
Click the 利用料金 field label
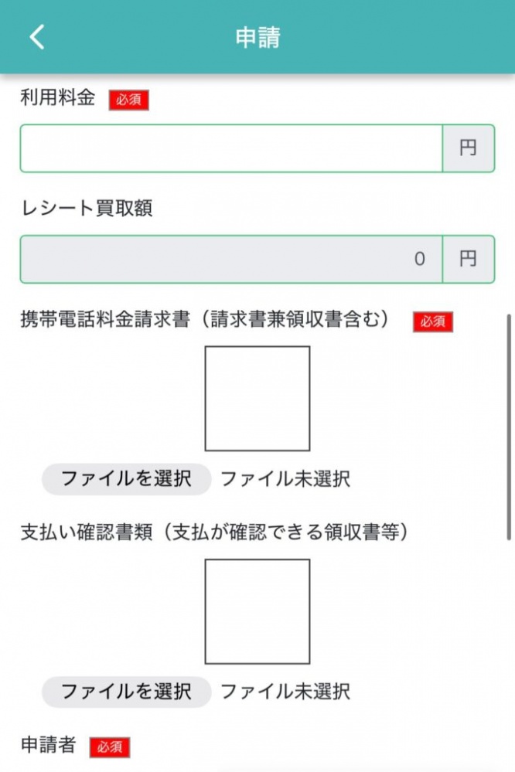tap(58, 97)
